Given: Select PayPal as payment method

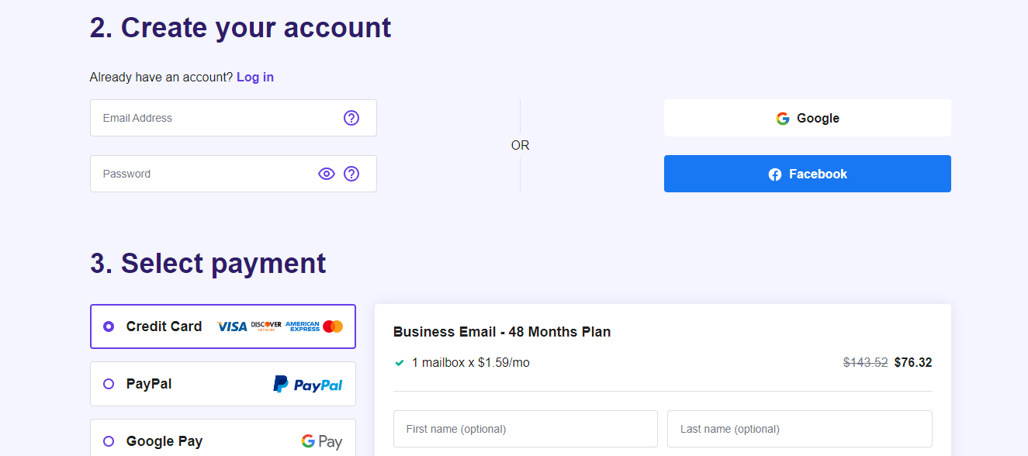Looking at the screenshot, I should pos(107,384).
